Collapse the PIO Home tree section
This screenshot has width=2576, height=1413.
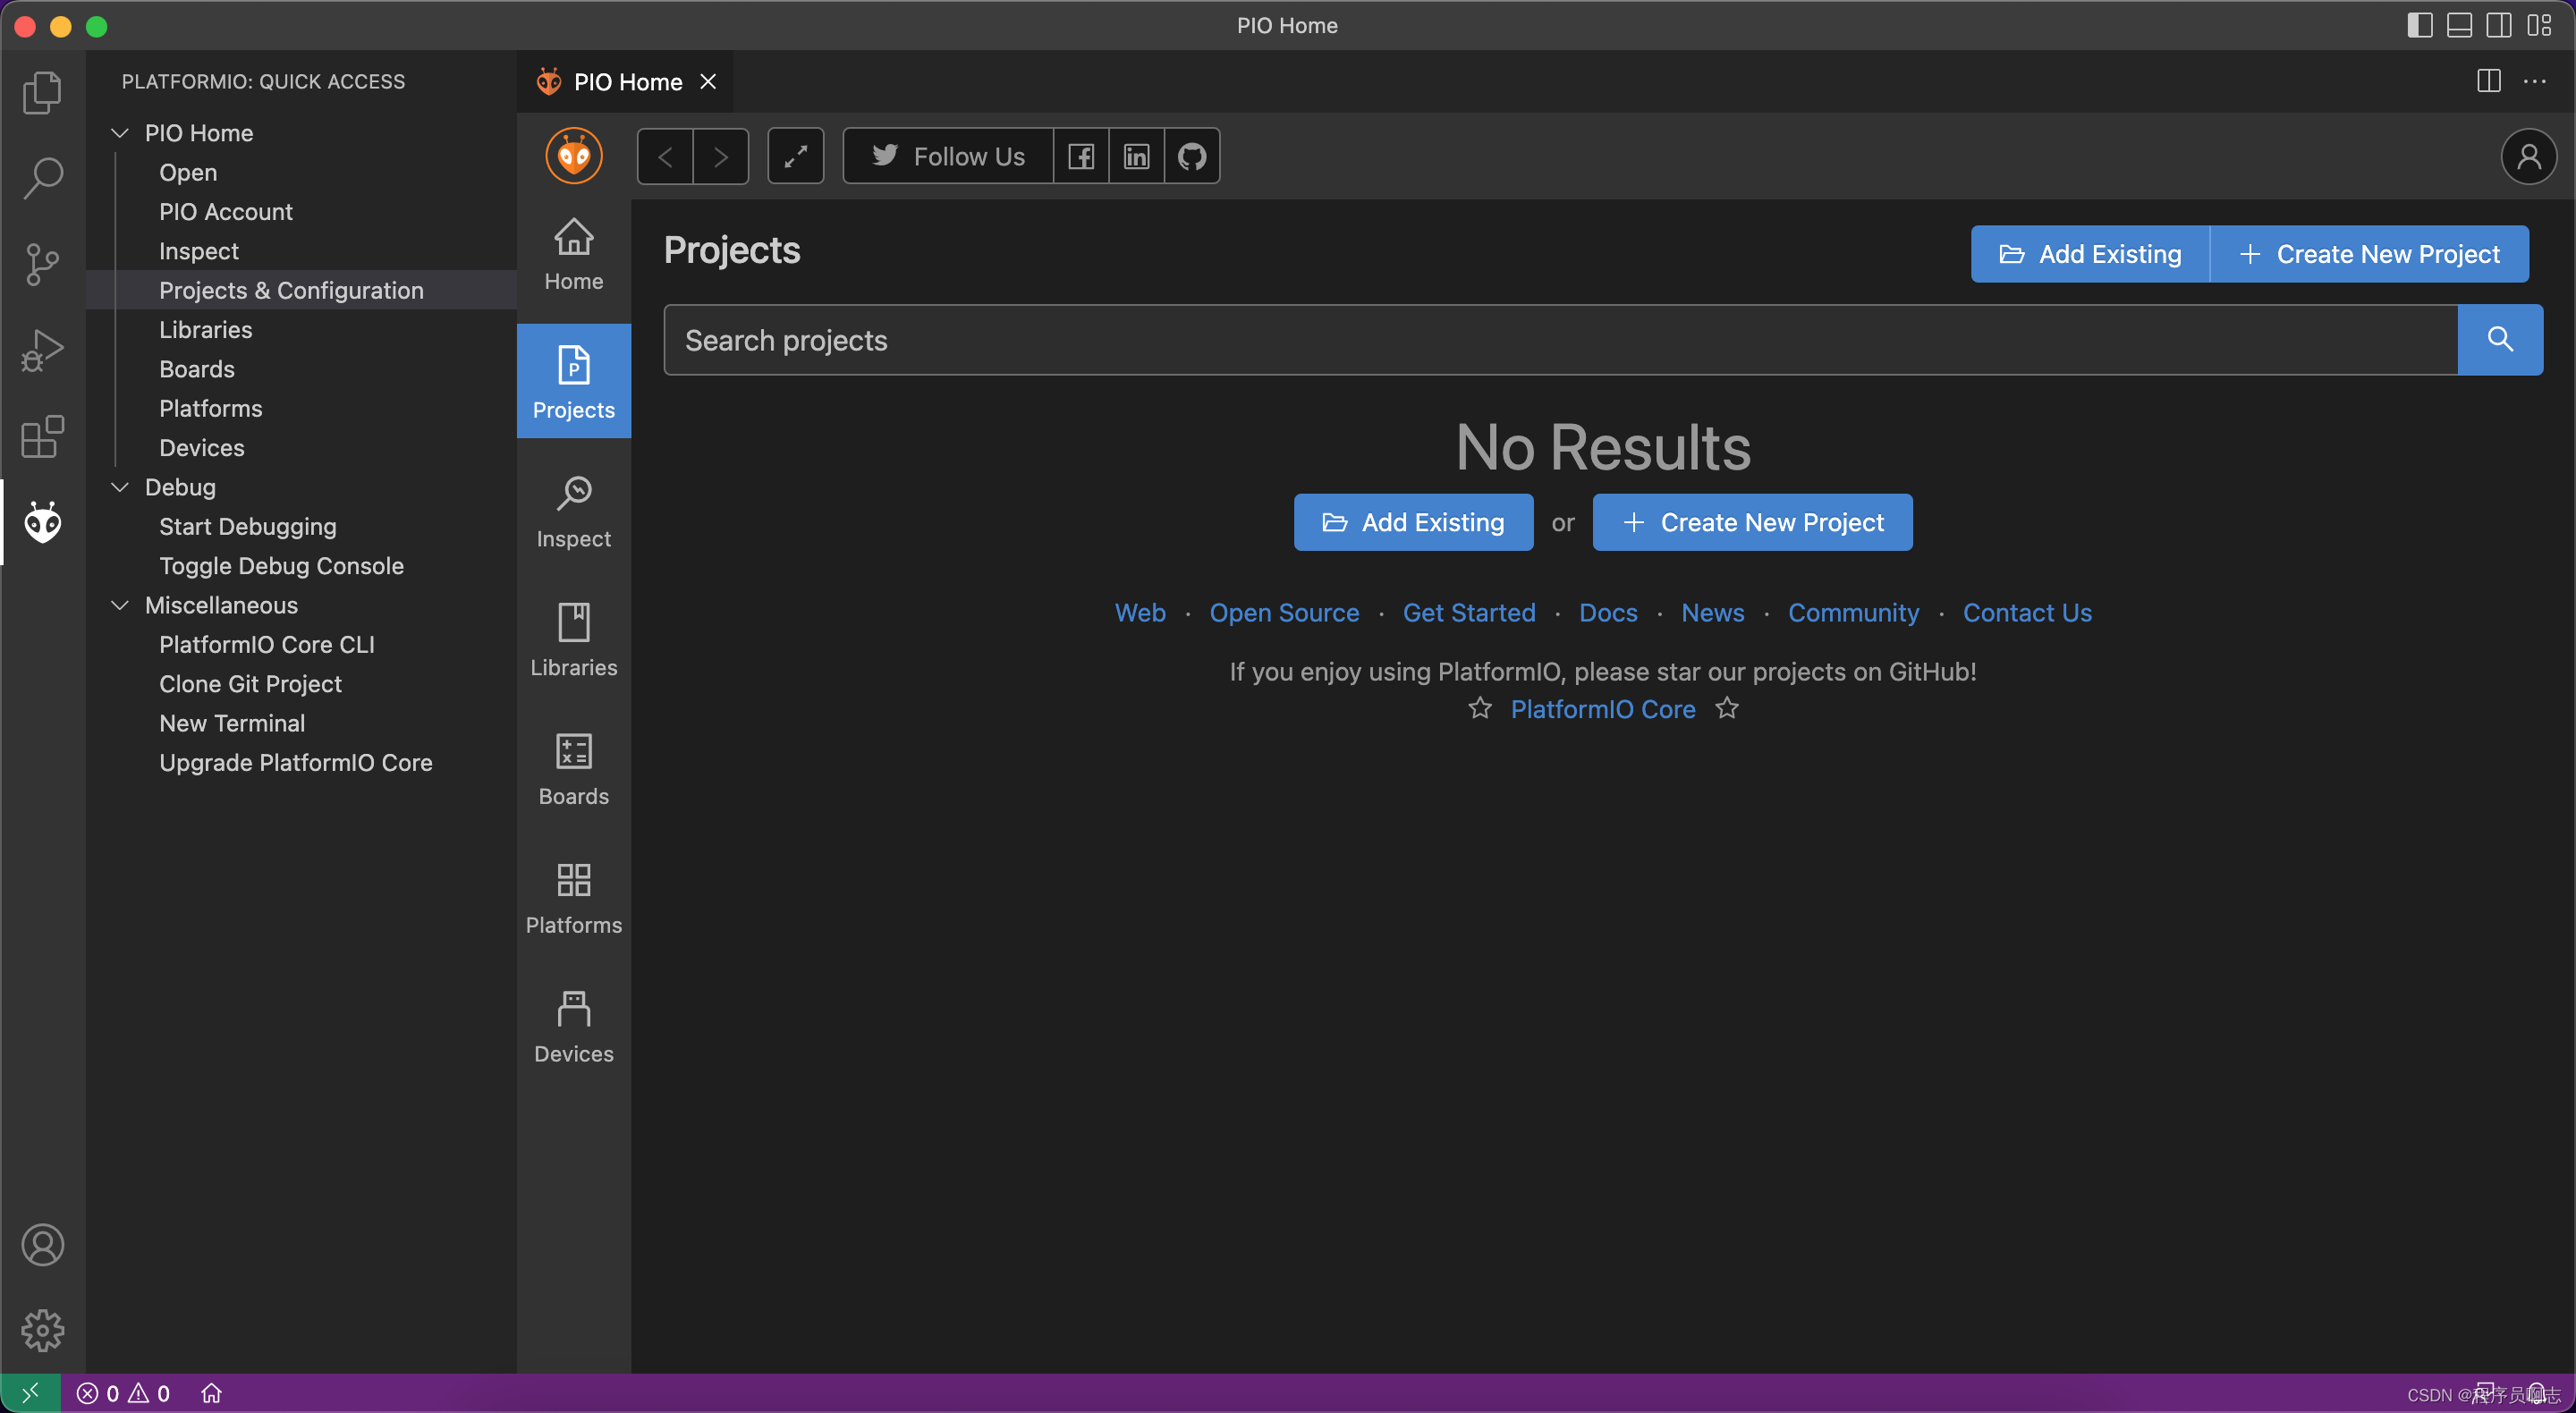[x=120, y=133]
